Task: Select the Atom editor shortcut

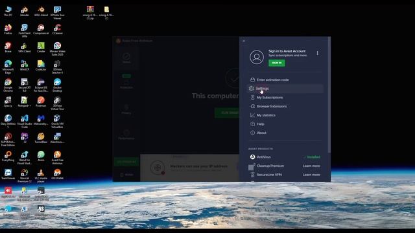Action: coord(41,156)
